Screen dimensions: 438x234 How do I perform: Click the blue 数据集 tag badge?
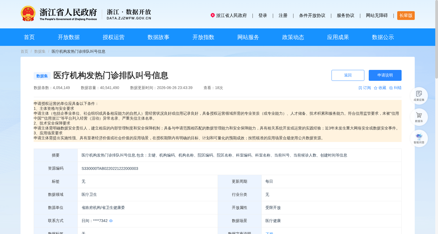[42, 76]
